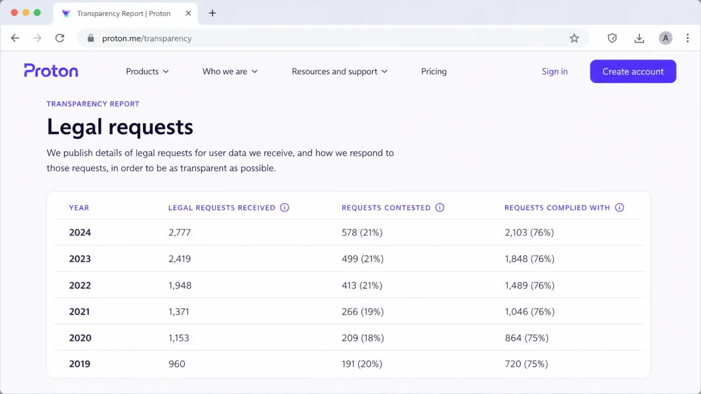
Task: Open a new tab with the plus icon
Action: 212,13
